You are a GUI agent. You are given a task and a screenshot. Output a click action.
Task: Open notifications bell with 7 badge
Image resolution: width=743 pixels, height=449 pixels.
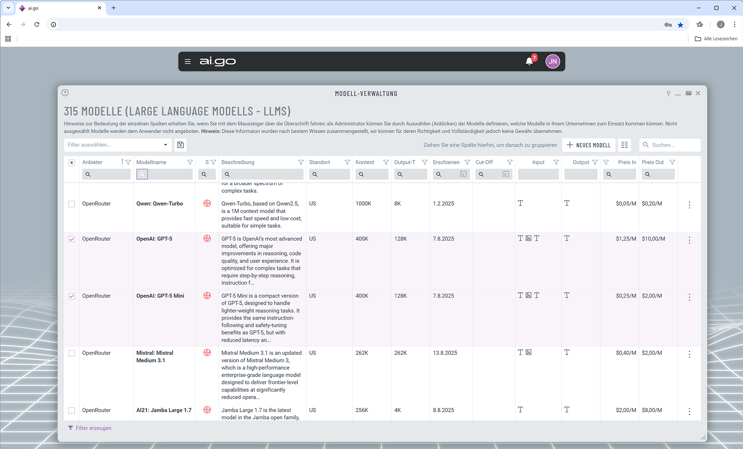click(530, 61)
